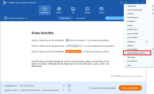Open the Toolbox tab
Screen dimensions: 154x94
(x=101, y=10)
